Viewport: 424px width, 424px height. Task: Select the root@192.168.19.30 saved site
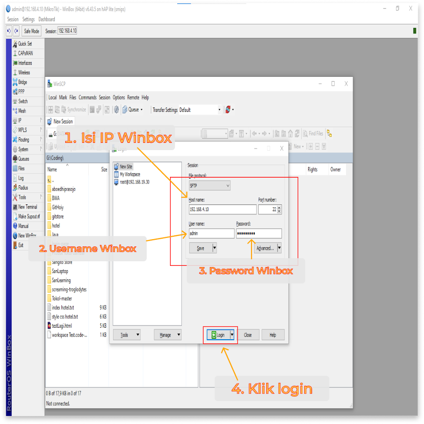click(135, 182)
